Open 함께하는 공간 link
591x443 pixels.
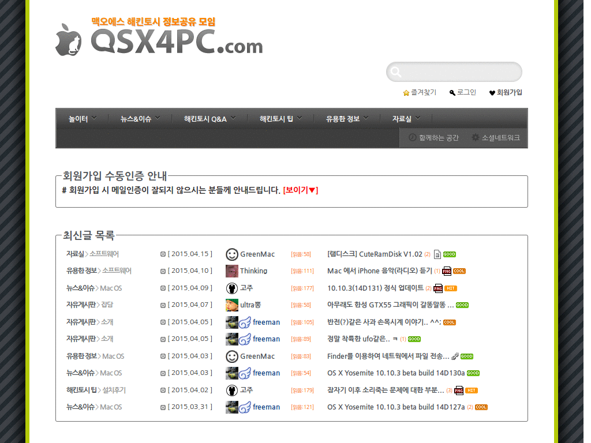point(439,138)
